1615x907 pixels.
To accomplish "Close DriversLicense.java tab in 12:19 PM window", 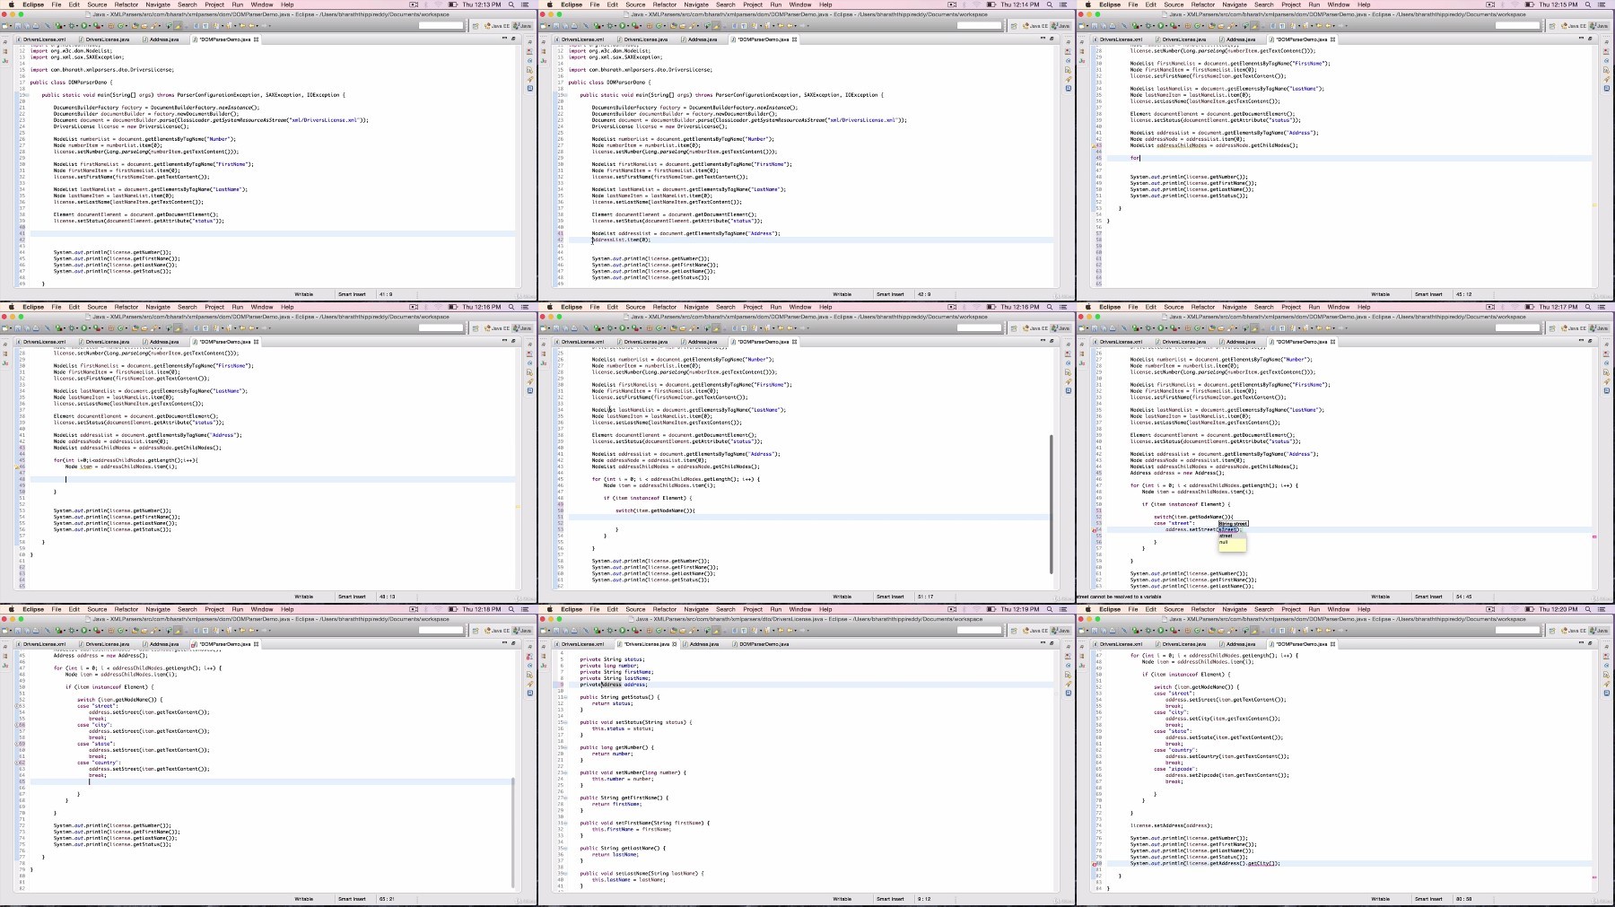I will point(676,644).
